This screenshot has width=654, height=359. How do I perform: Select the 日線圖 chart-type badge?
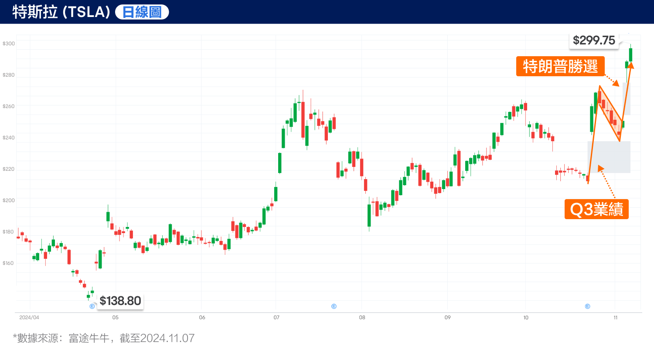pyautogui.click(x=141, y=12)
